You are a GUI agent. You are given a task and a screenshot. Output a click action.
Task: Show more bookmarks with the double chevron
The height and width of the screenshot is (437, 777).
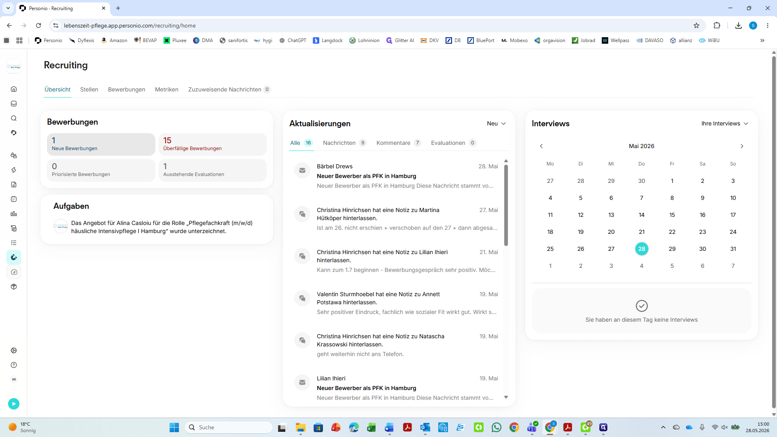click(762, 40)
